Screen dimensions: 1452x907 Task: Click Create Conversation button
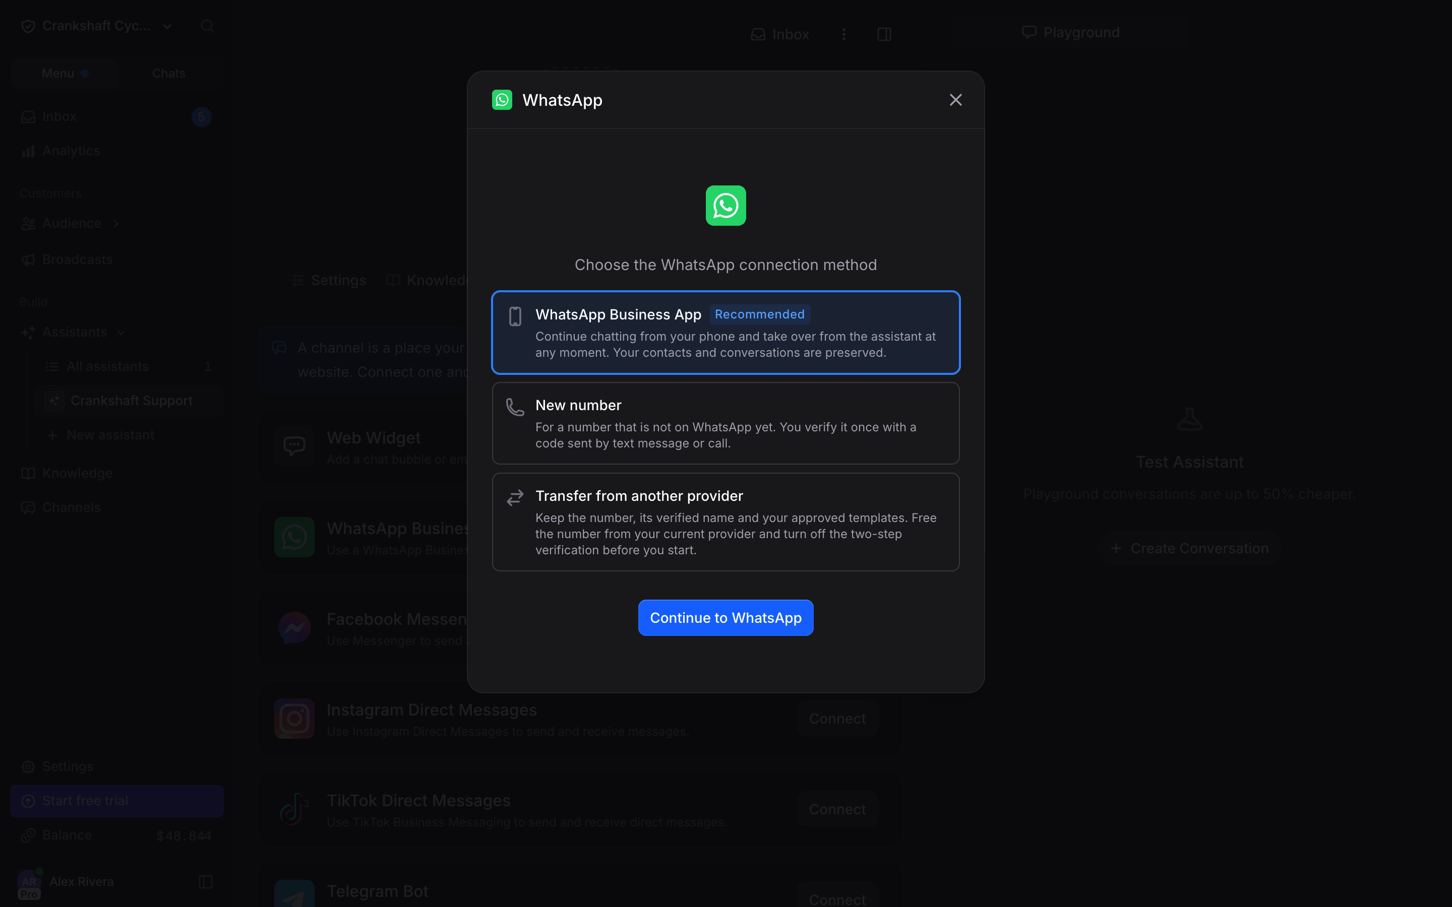click(x=1189, y=548)
